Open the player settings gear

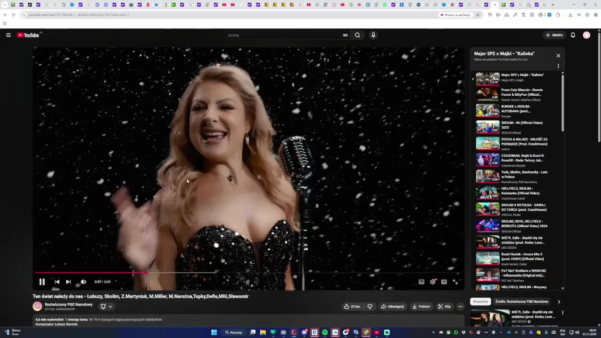click(x=433, y=282)
